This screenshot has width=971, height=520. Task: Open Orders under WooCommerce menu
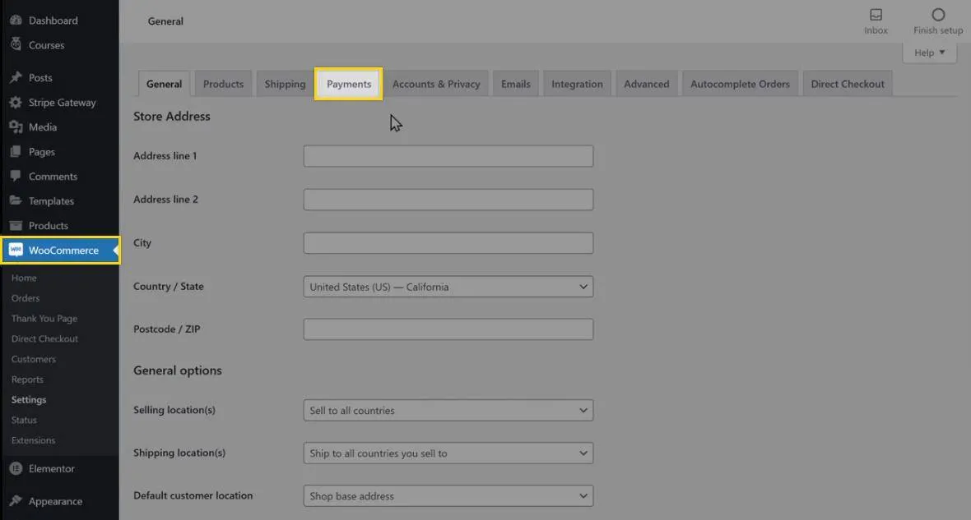click(x=26, y=298)
